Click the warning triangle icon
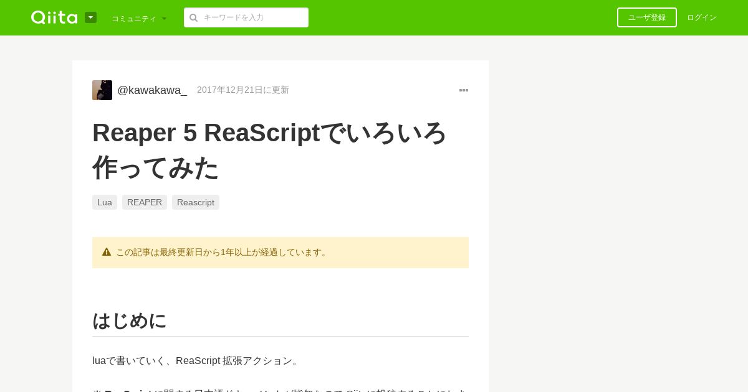This screenshot has height=392, width=748. pos(107,252)
